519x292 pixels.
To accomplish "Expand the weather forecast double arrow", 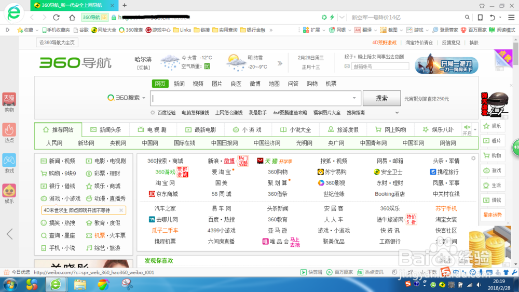I will 280,63.
